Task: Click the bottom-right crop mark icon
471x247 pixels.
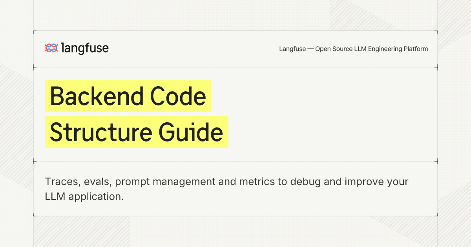Action: [x=436, y=215]
